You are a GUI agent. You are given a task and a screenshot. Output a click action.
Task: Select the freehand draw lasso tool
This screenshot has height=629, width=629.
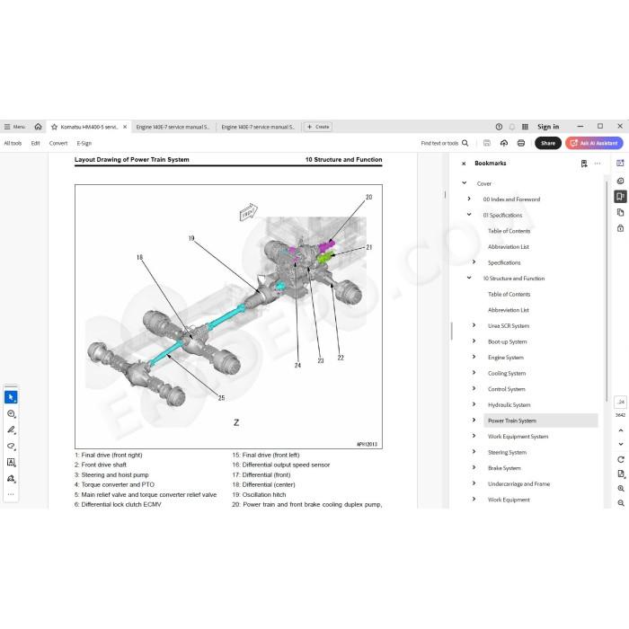coord(11,446)
